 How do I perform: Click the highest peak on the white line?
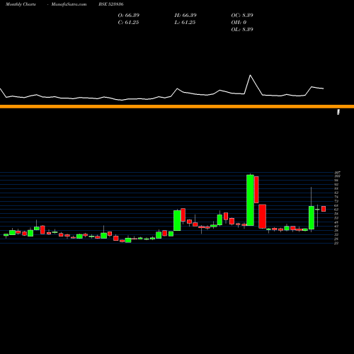point(250,75)
